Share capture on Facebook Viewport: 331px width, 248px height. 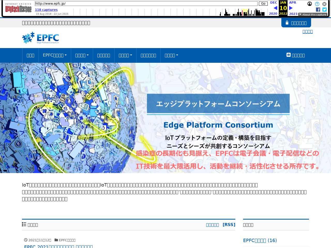click(318, 10)
